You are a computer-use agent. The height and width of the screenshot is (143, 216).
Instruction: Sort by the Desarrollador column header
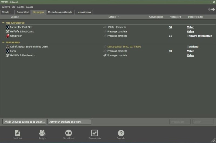click(195, 17)
